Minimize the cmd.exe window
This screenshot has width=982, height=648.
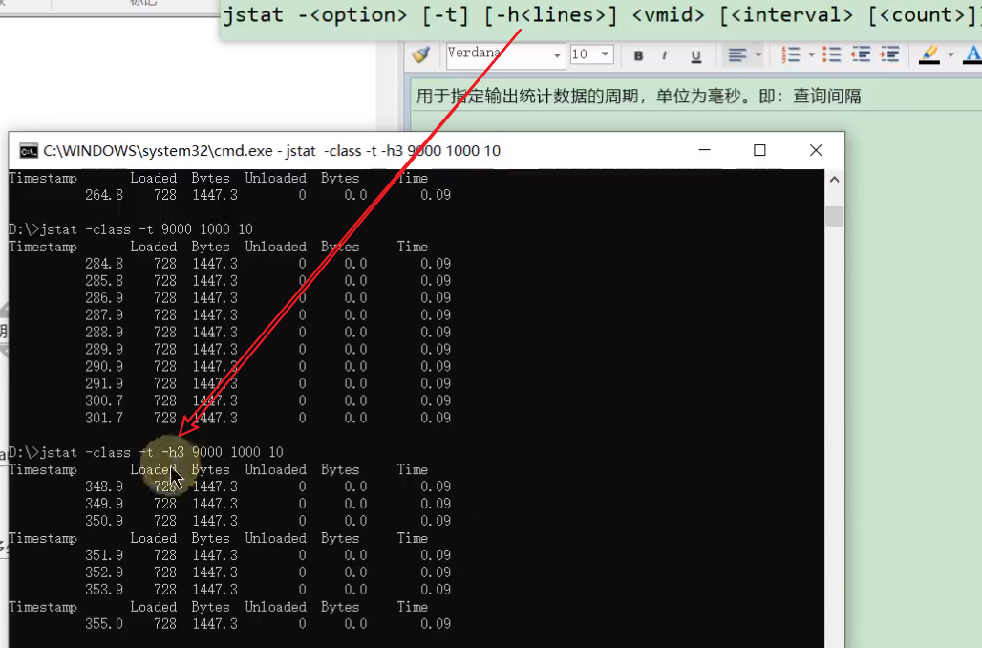click(705, 150)
